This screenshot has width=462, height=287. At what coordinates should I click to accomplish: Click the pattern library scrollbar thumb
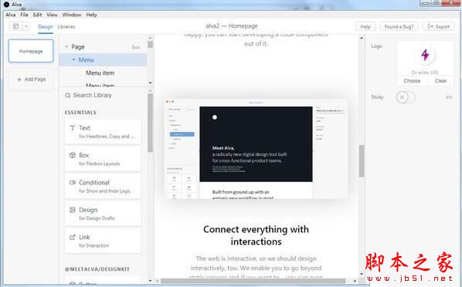pos(150,123)
